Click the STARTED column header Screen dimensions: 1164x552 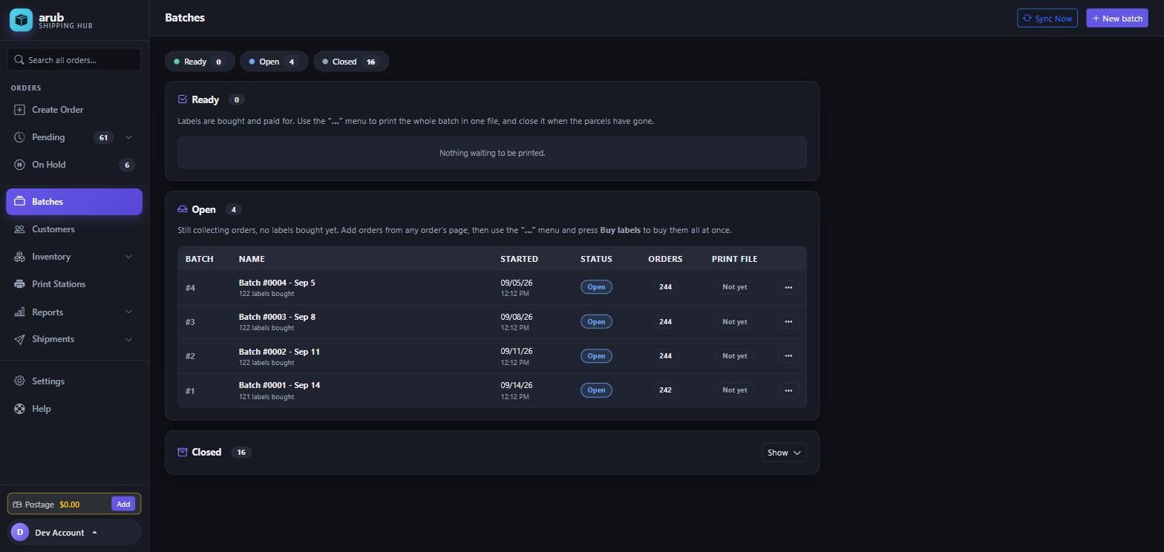[519, 259]
